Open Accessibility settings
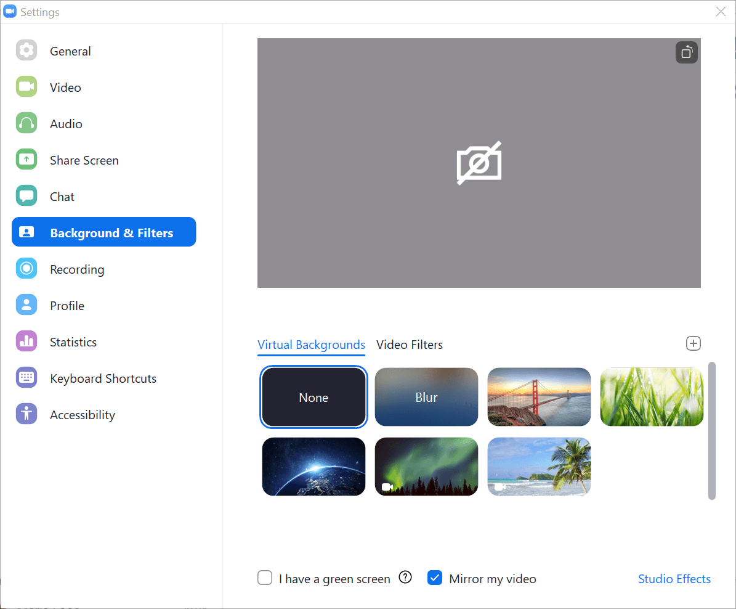Screen dimensions: 736x609 (82, 414)
